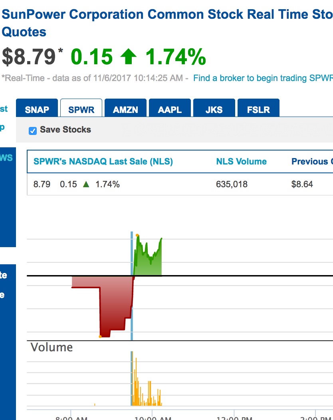Open the SNAP stock tab
This screenshot has width=333, height=420.
tap(37, 109)
